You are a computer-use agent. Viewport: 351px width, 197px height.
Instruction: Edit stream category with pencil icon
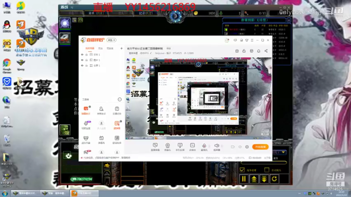[x=151, y=53]
